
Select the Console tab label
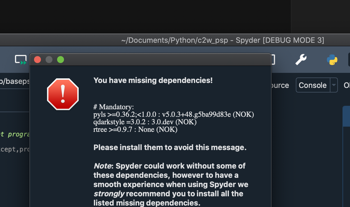(x=313, y=85)
